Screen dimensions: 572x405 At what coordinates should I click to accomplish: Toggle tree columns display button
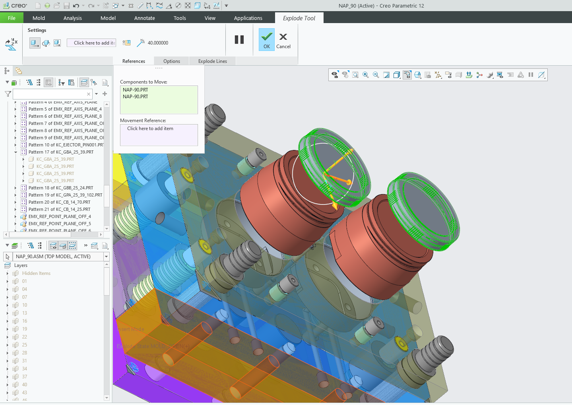coord(48,82)
